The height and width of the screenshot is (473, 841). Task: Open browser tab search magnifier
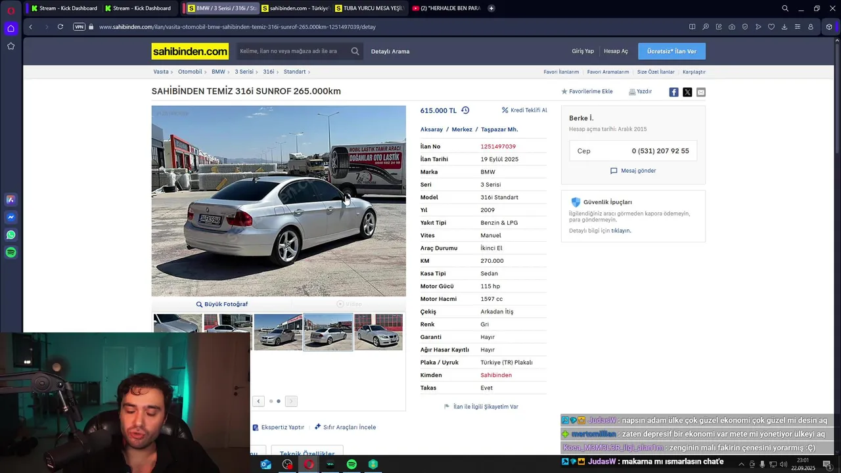click(x=785, y=9)
